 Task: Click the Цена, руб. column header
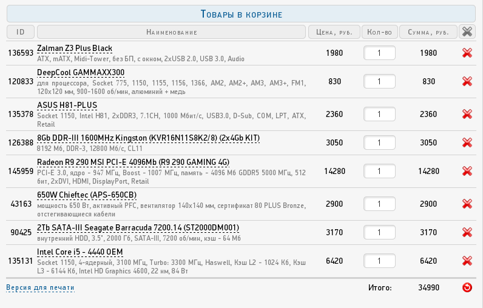pyautogui.click(x=334, y=32)
